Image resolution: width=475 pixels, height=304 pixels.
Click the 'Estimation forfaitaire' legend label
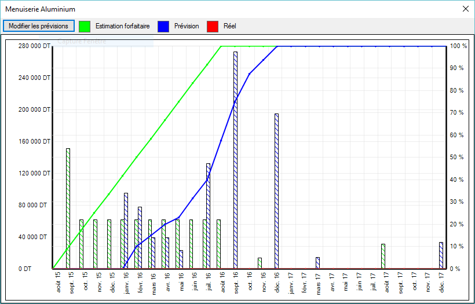tap(123, 26)
